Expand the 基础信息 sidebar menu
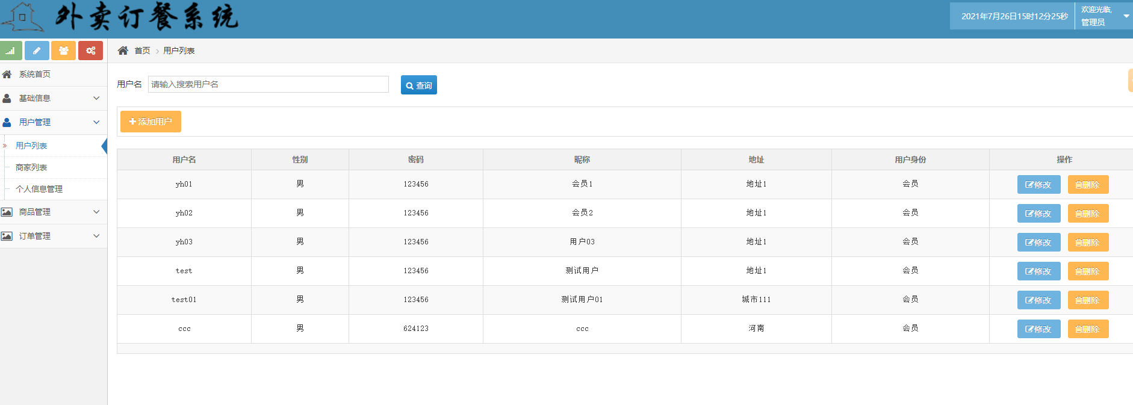The image size is (1133, 405). tap(51, 98)
